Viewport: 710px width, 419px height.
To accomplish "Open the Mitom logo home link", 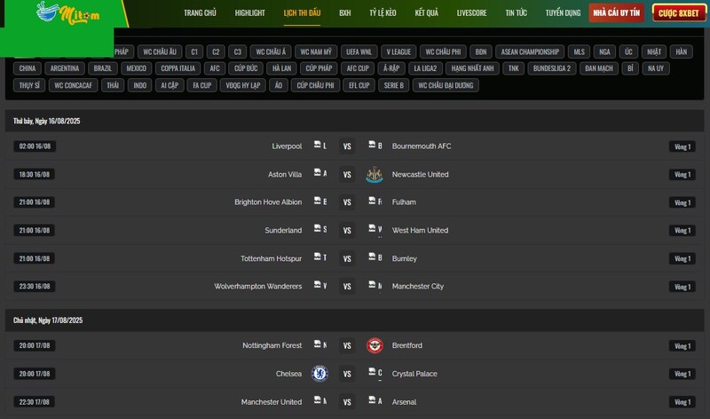I will tap(68, 13).
